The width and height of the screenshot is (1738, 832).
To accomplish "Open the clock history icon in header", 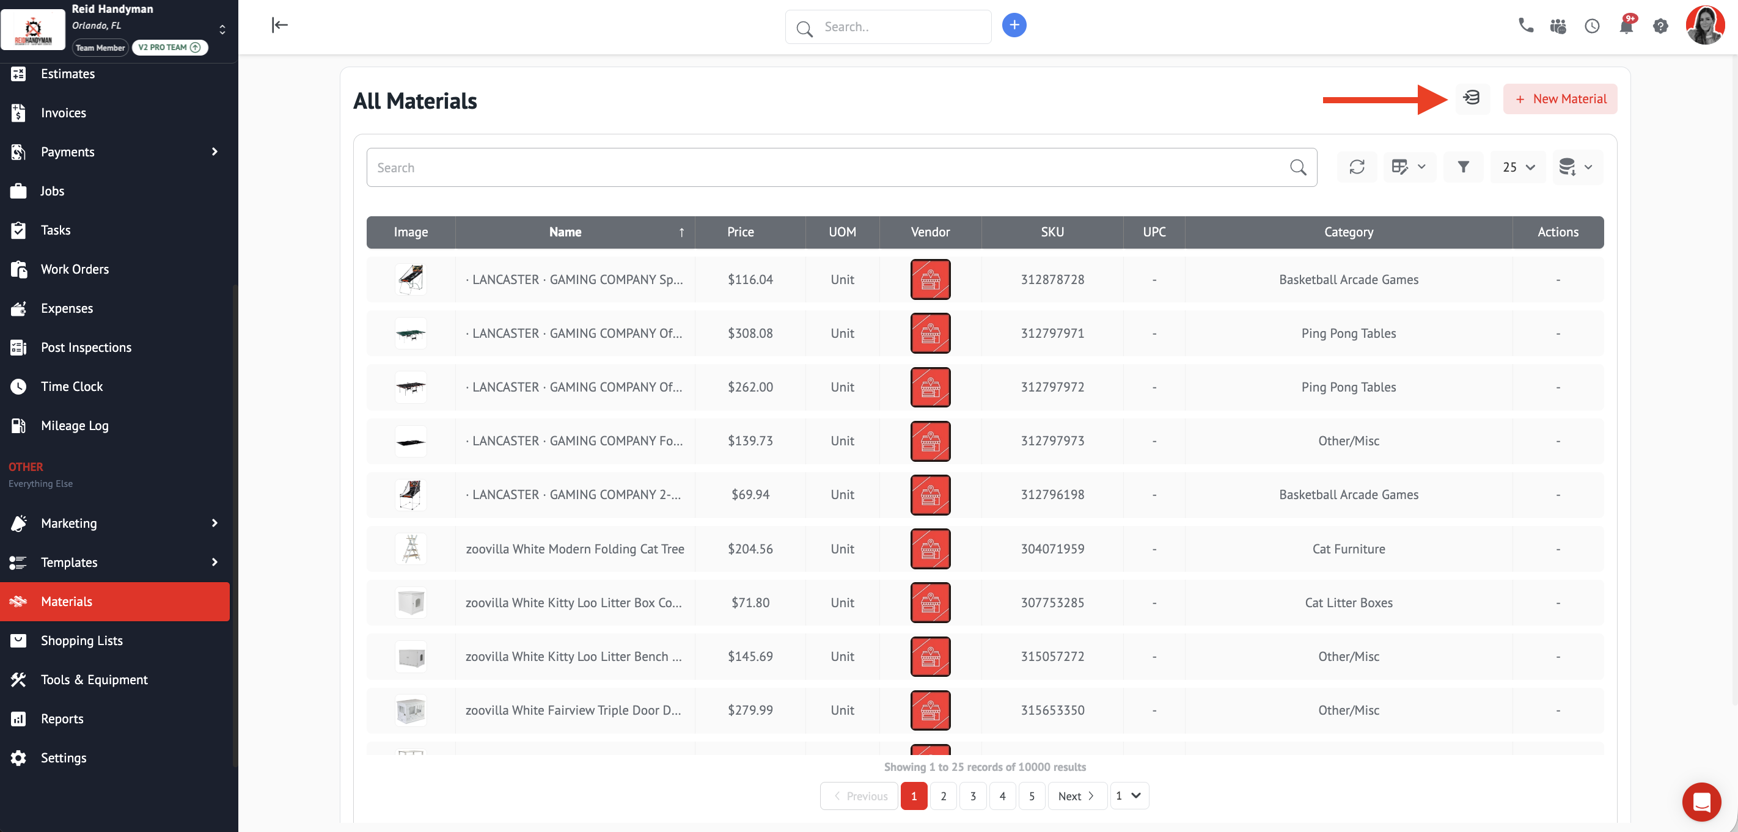I will [1591, 26].
